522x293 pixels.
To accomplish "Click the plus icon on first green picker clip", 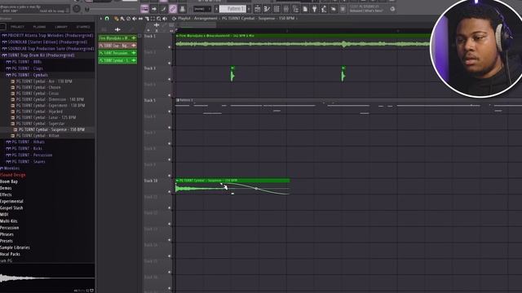I will pos(134,38).
